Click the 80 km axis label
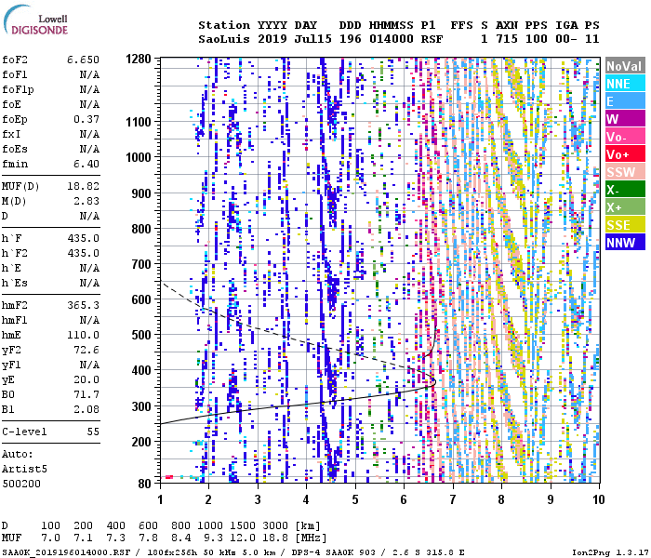 point(144,484)
